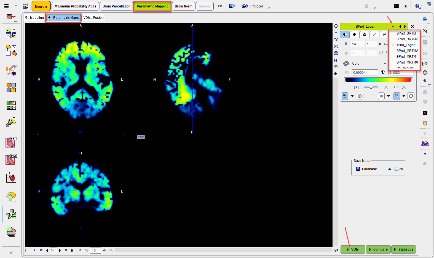
Task: Open the Maximum Probability Atlas page
Action: pos(75,6)
